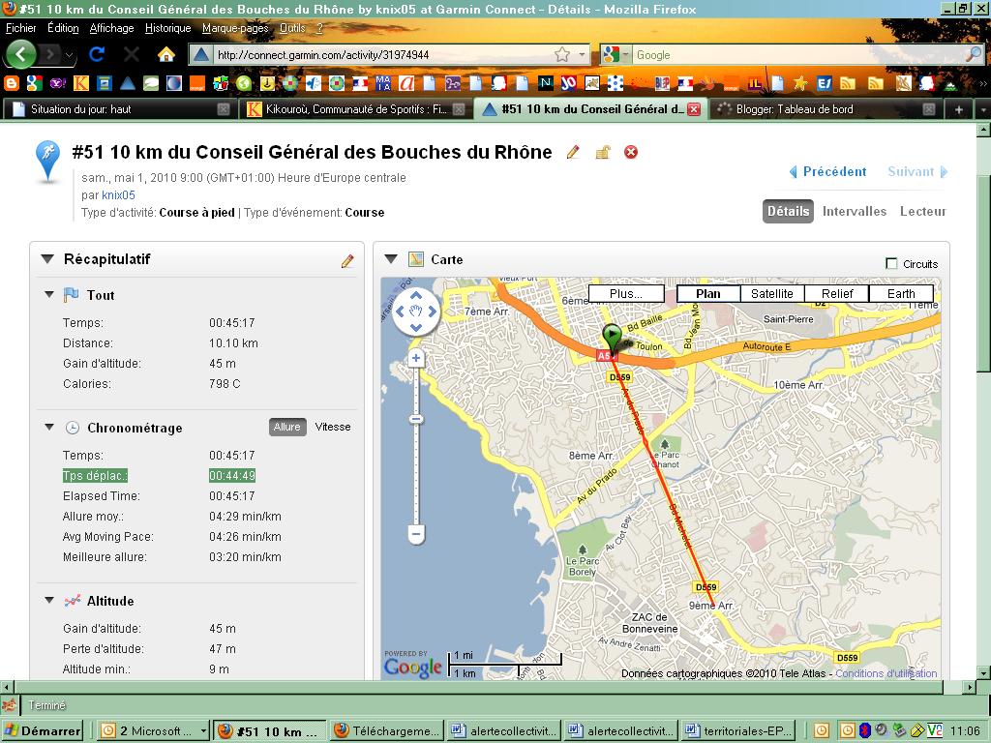The image size is (991, 743).
Task: Click the Google search field
Action: [799, 55]
